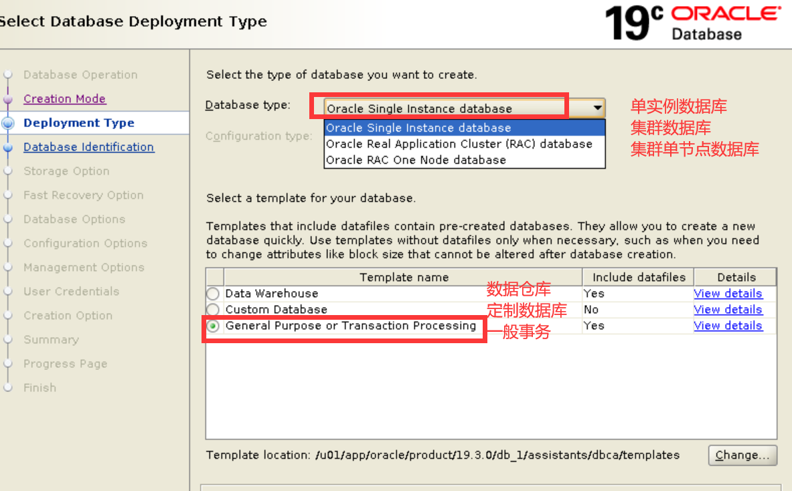
Task: Open the Management Options step
Action: tap(83, 267)
